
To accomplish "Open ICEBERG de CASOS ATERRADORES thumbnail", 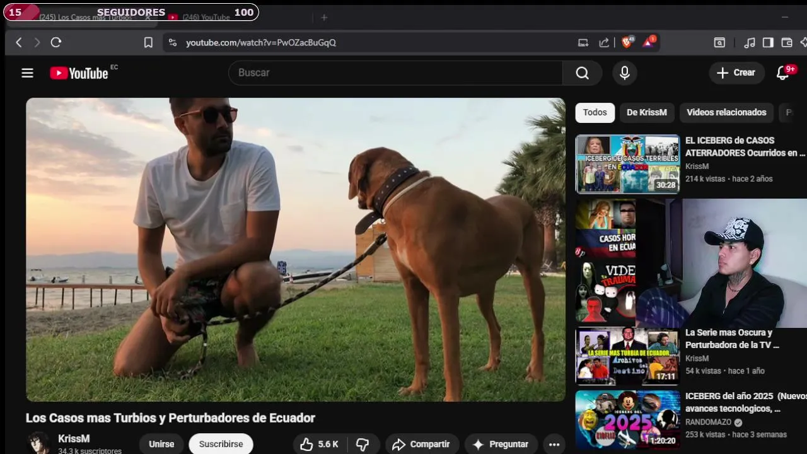I will pyautogui.click(x=627, y=164).
